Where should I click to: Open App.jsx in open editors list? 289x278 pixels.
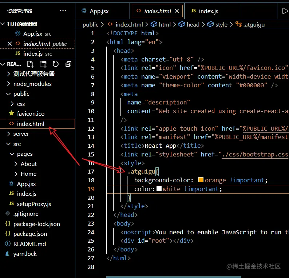pyautogui.click(x=37, y=34)
